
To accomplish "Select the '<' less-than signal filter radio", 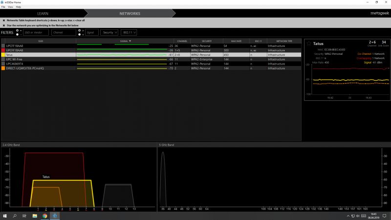I will tap(80, 34).
